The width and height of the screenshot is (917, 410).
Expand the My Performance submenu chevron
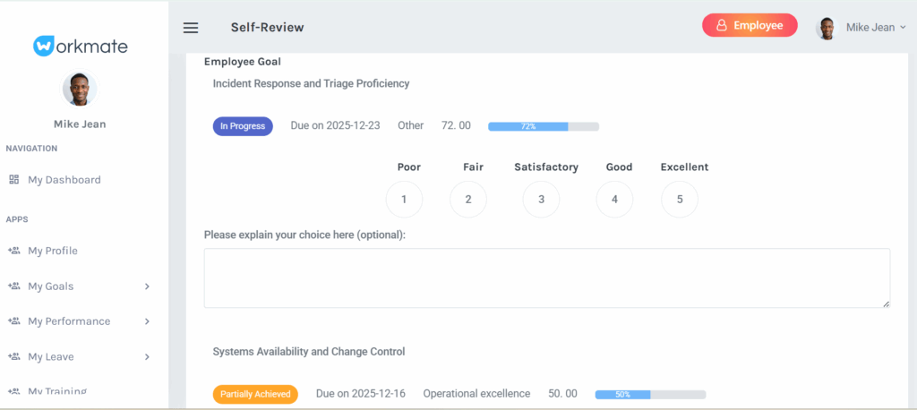(147, 321)
